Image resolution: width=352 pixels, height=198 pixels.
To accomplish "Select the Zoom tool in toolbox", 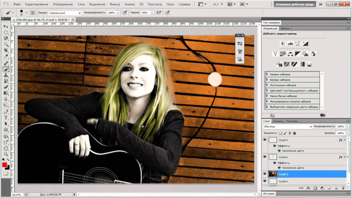I will (6, 154).
